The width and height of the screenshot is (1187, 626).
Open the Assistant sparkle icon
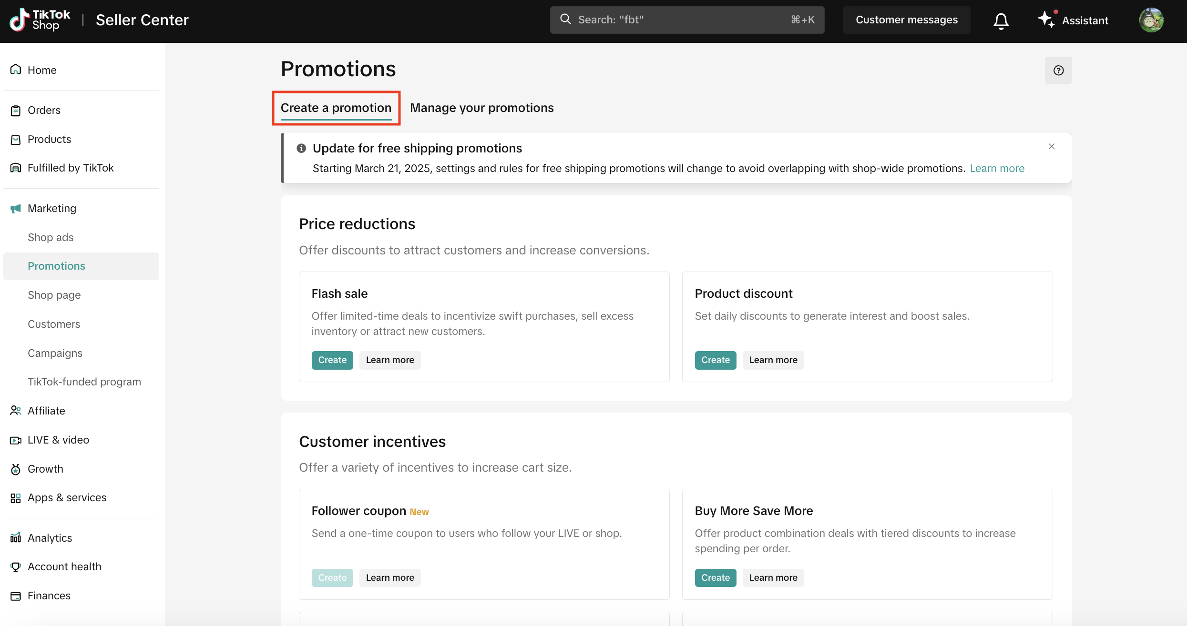[x=1046, y=20]
